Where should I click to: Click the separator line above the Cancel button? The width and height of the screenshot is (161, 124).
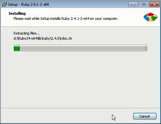tap(80, 108)
